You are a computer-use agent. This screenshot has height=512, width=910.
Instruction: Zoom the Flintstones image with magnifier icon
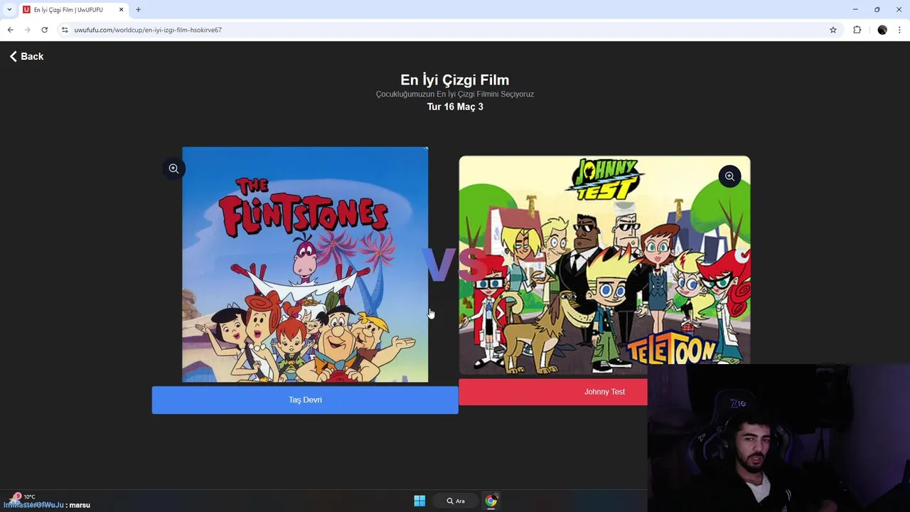click(x=173, y=169)
